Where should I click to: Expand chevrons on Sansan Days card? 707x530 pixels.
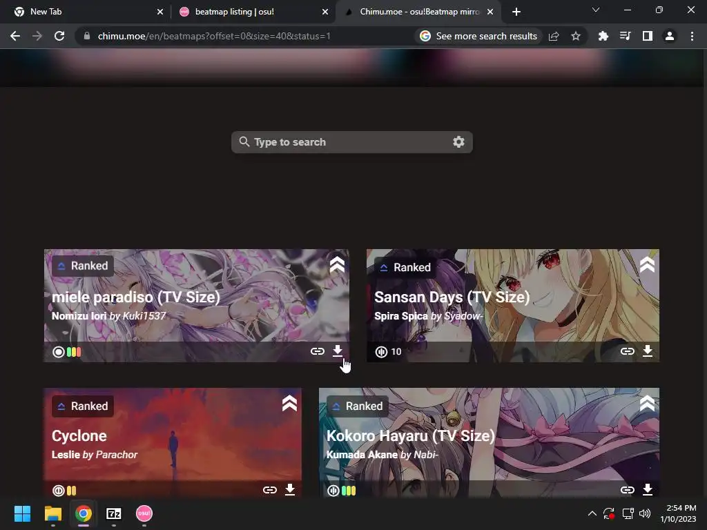point(647,265)
